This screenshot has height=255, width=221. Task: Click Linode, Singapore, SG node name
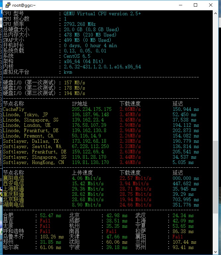[x=31, y=120]
